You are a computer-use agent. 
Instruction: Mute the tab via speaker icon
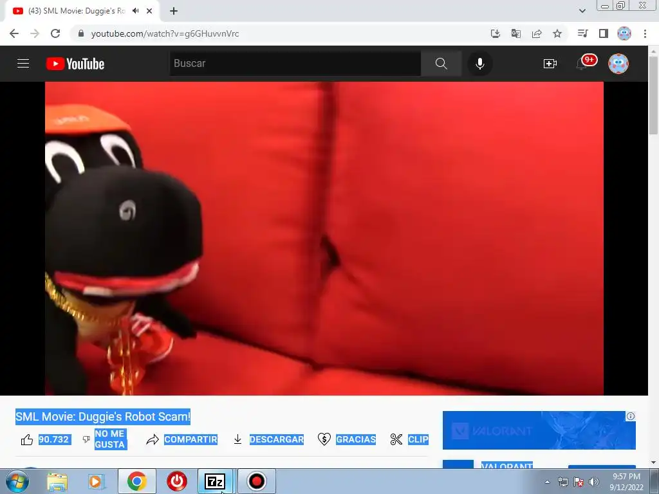point(135,11)
